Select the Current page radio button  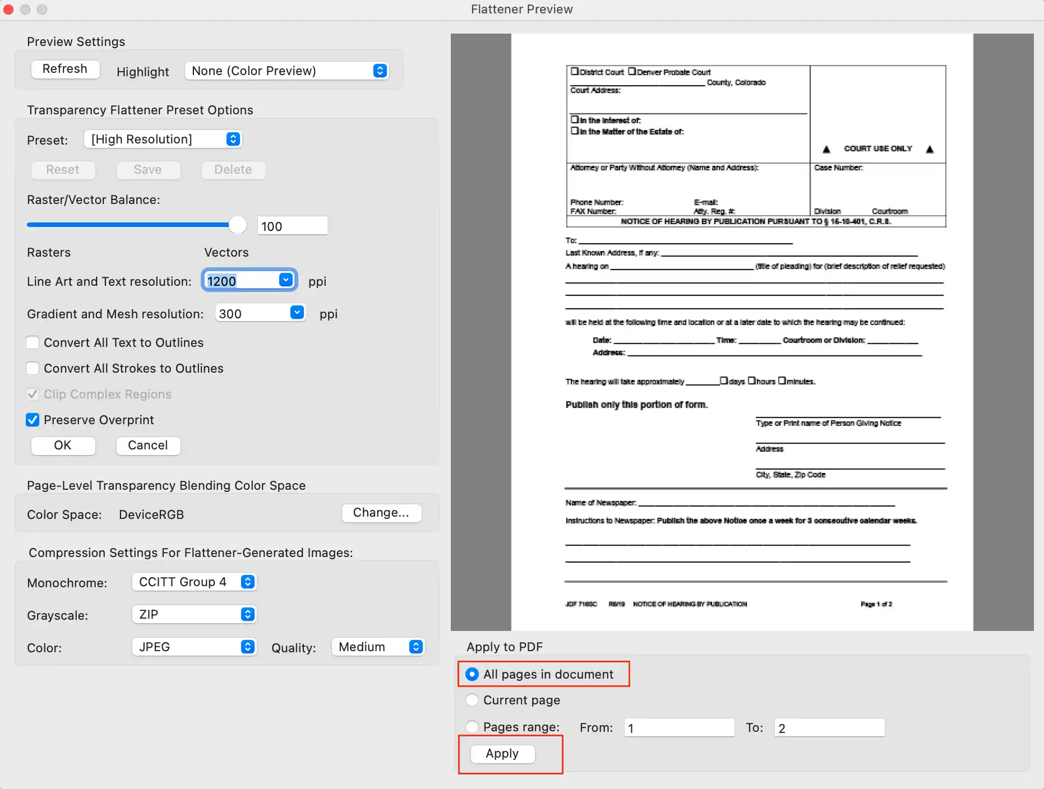pyautogui.click(x=472, y=700)
